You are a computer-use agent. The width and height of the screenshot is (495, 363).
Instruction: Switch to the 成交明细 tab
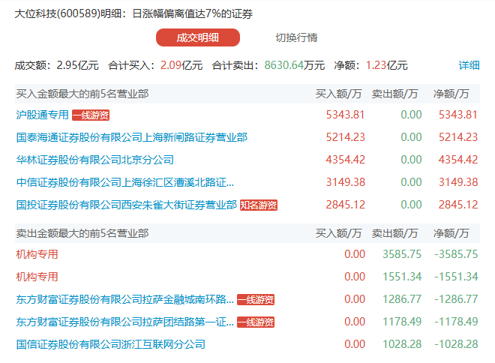pos(198,37)
